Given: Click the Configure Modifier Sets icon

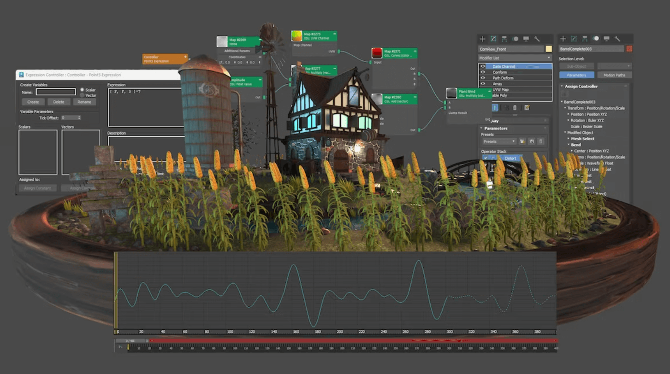Looking at the screenshot, I should (x=527, y=108).
